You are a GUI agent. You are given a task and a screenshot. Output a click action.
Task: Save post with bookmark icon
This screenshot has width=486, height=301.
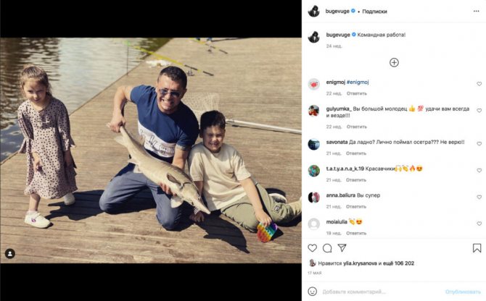coord(477,248)
